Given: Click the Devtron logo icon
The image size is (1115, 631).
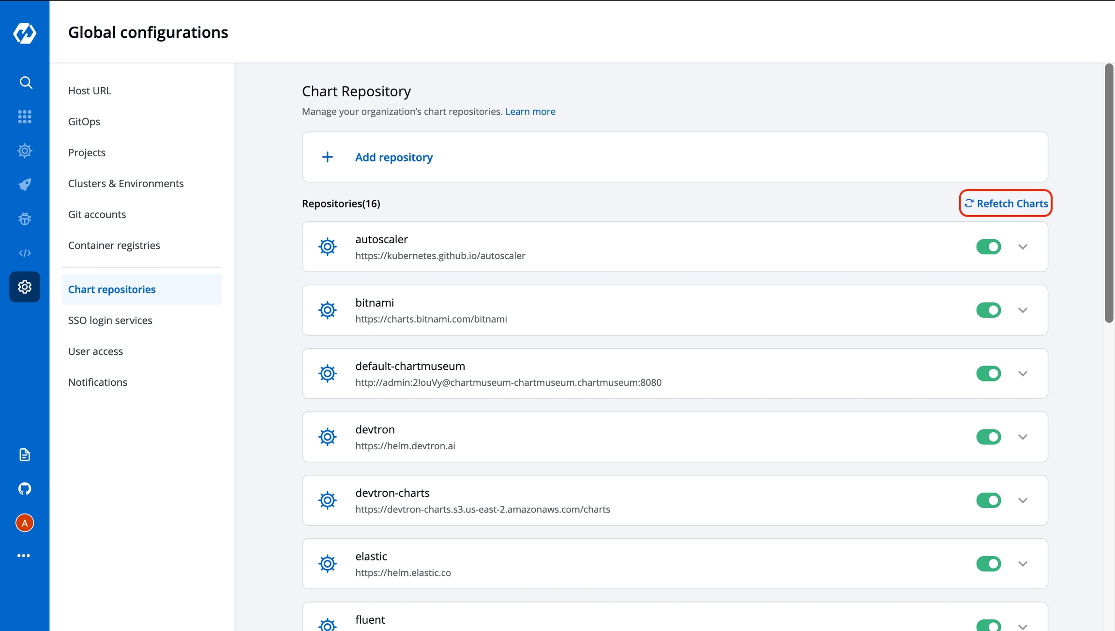Looking at the screenshot, I should click(x=25, y=33).
